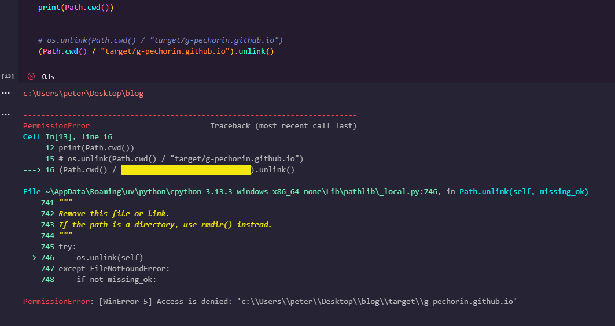Click the red PermissionError traceback heading

pos(57,126)
